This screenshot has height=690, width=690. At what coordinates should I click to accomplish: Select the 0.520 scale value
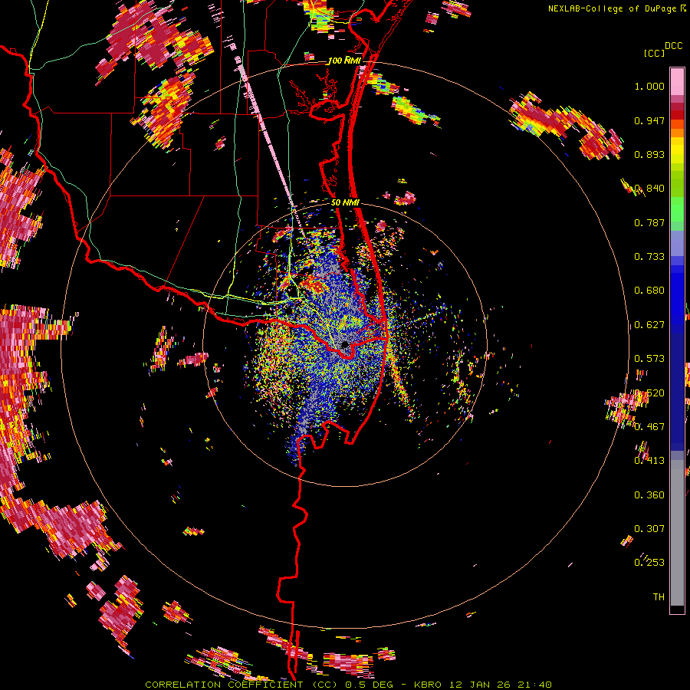(649, 393)
